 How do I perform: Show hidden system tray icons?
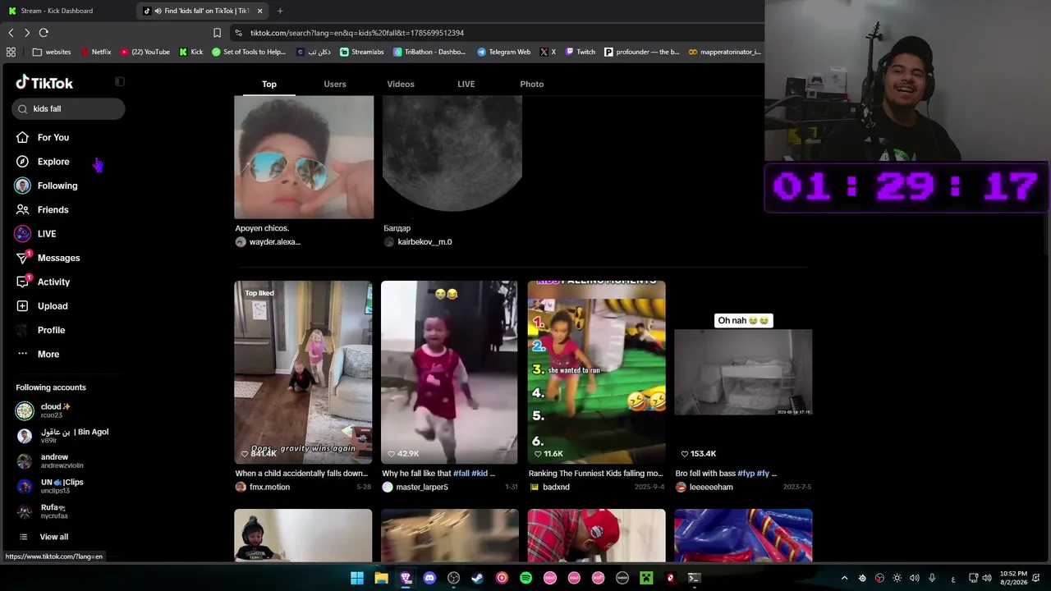pos(844,578)
